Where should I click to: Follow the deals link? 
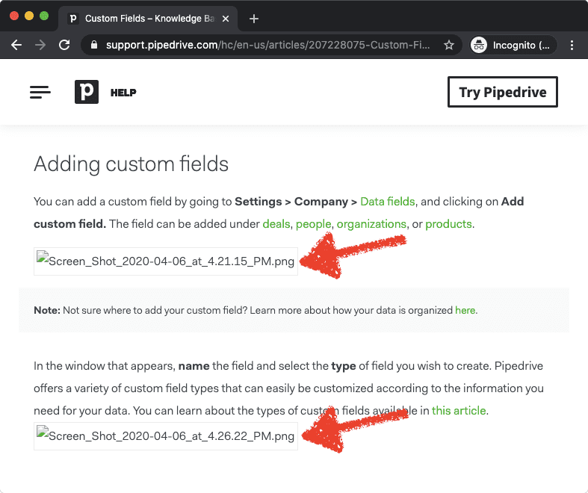[x=276, y=224]
